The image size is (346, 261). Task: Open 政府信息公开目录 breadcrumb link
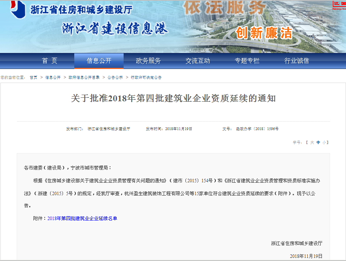[84, 78]
